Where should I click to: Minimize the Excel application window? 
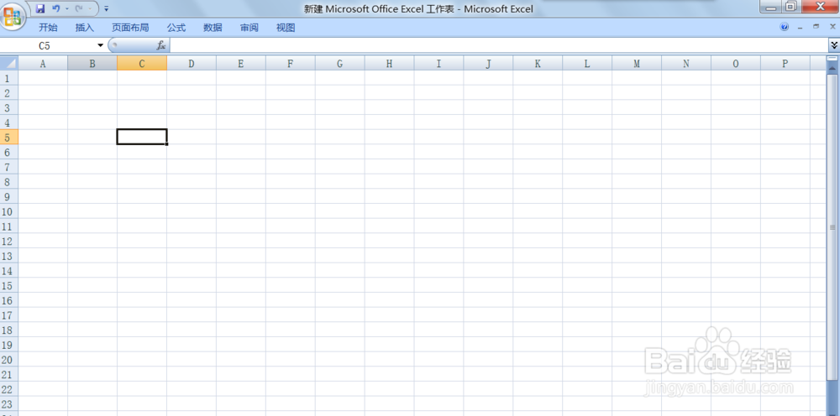772,7
